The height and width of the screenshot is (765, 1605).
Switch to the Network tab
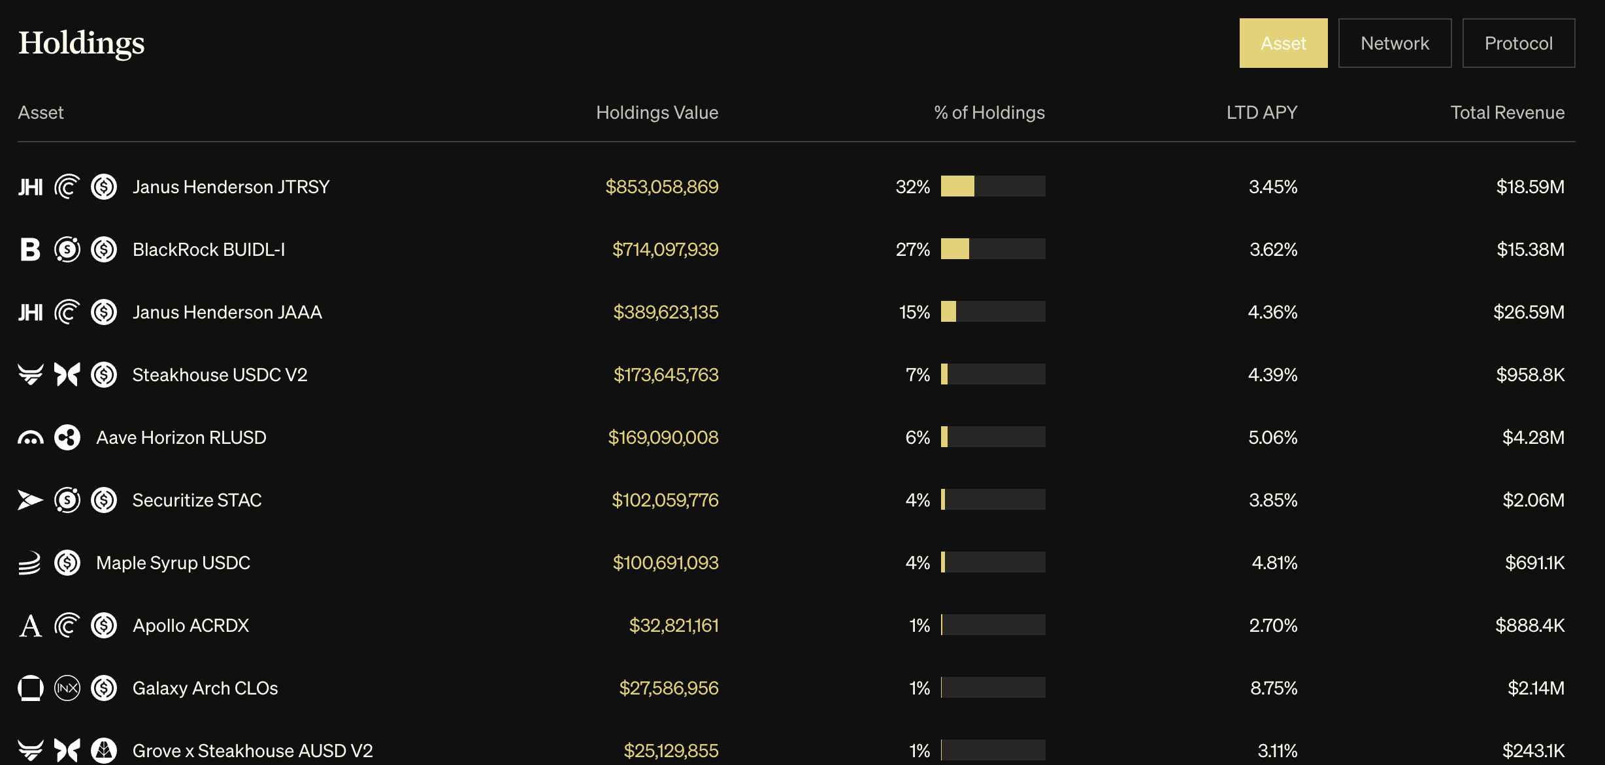pos(1395,43)
